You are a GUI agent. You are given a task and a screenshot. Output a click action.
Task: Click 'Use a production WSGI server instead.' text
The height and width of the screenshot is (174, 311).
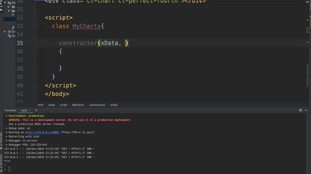pyautogui.click(x=37, y=124)
